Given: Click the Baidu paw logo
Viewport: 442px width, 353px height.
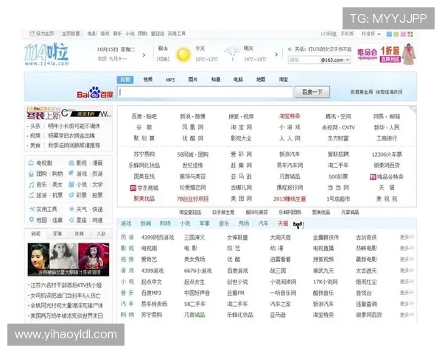Looking at the screenshot, I should click(95, 92).
